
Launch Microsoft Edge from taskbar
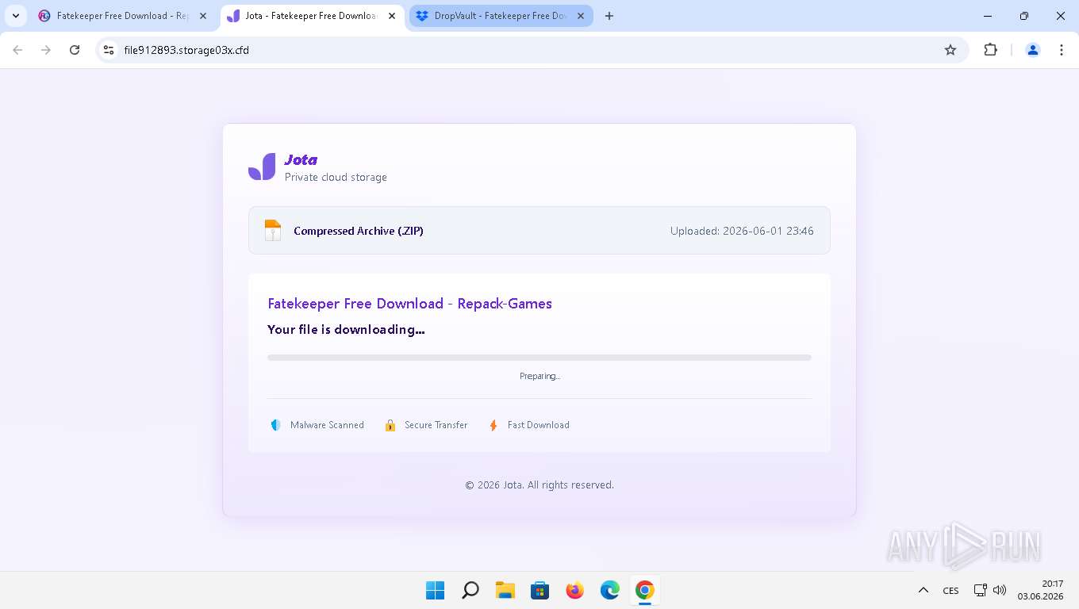pos(609,590)
